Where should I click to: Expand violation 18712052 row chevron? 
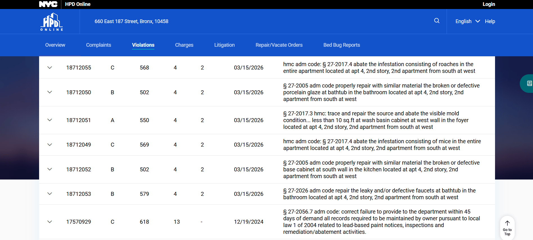pos(50,169)
